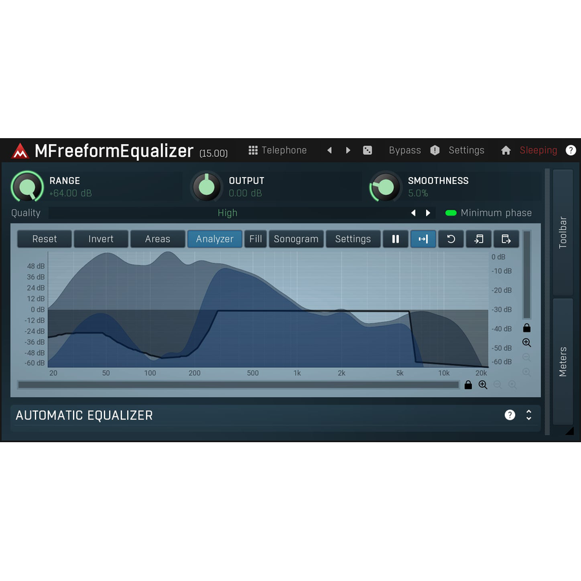This screenshot has width=581, height=581.
Task: Click the horizontal scrollbar below the graph
Action: coord(238,385)
